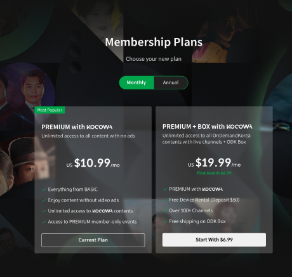Click the checkmark beside Everything from BASIC
The width and height of the screenshot is (292, 277).
click(44, 190)
